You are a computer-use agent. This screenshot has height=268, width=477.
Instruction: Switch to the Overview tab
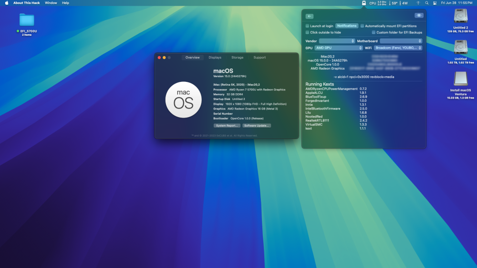click(x=193, y=58)
